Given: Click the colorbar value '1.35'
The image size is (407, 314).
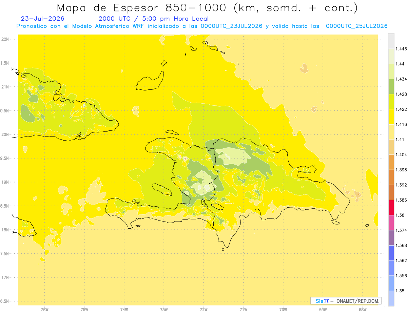Looking at the screenshot, I should (400, 291).
